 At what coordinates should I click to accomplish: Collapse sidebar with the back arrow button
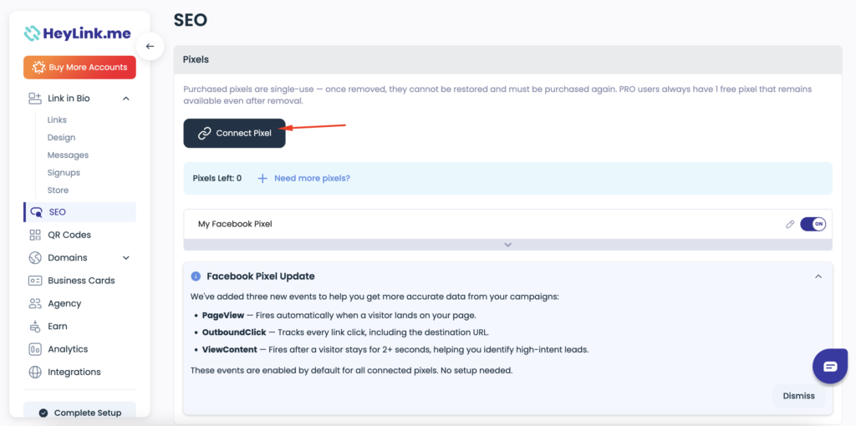tap(150, 47)
